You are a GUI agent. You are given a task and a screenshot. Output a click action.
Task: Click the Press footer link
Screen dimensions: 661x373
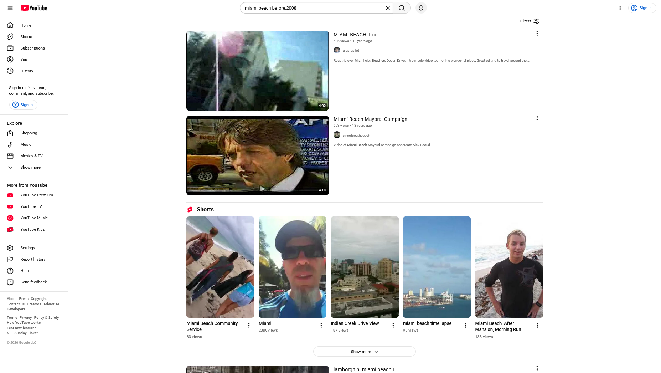[24, 299]
